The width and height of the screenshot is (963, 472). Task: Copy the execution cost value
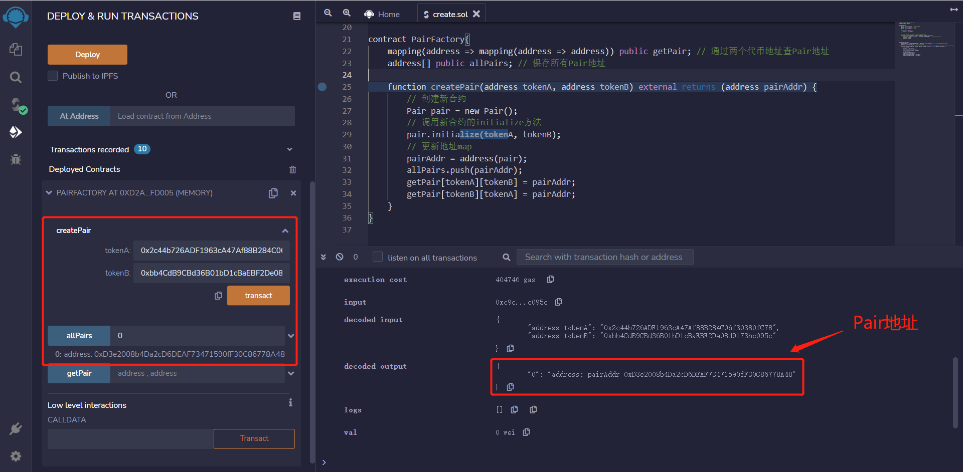coord(550,280)
